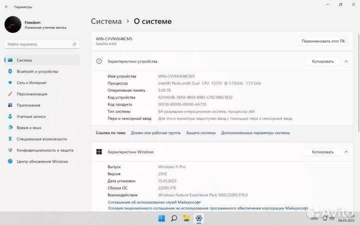Open Freedom user account avatar
This screenshot has width=360, height=225.
click(x=13, y=24)
